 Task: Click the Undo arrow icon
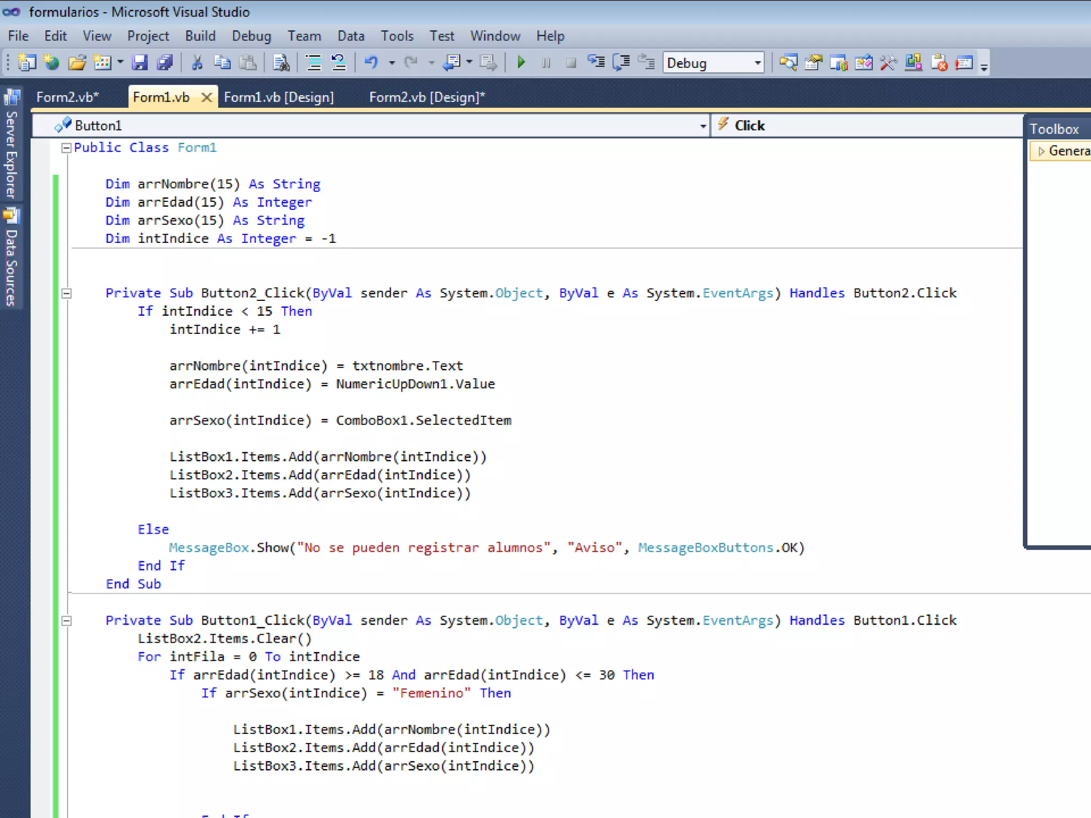371,63
